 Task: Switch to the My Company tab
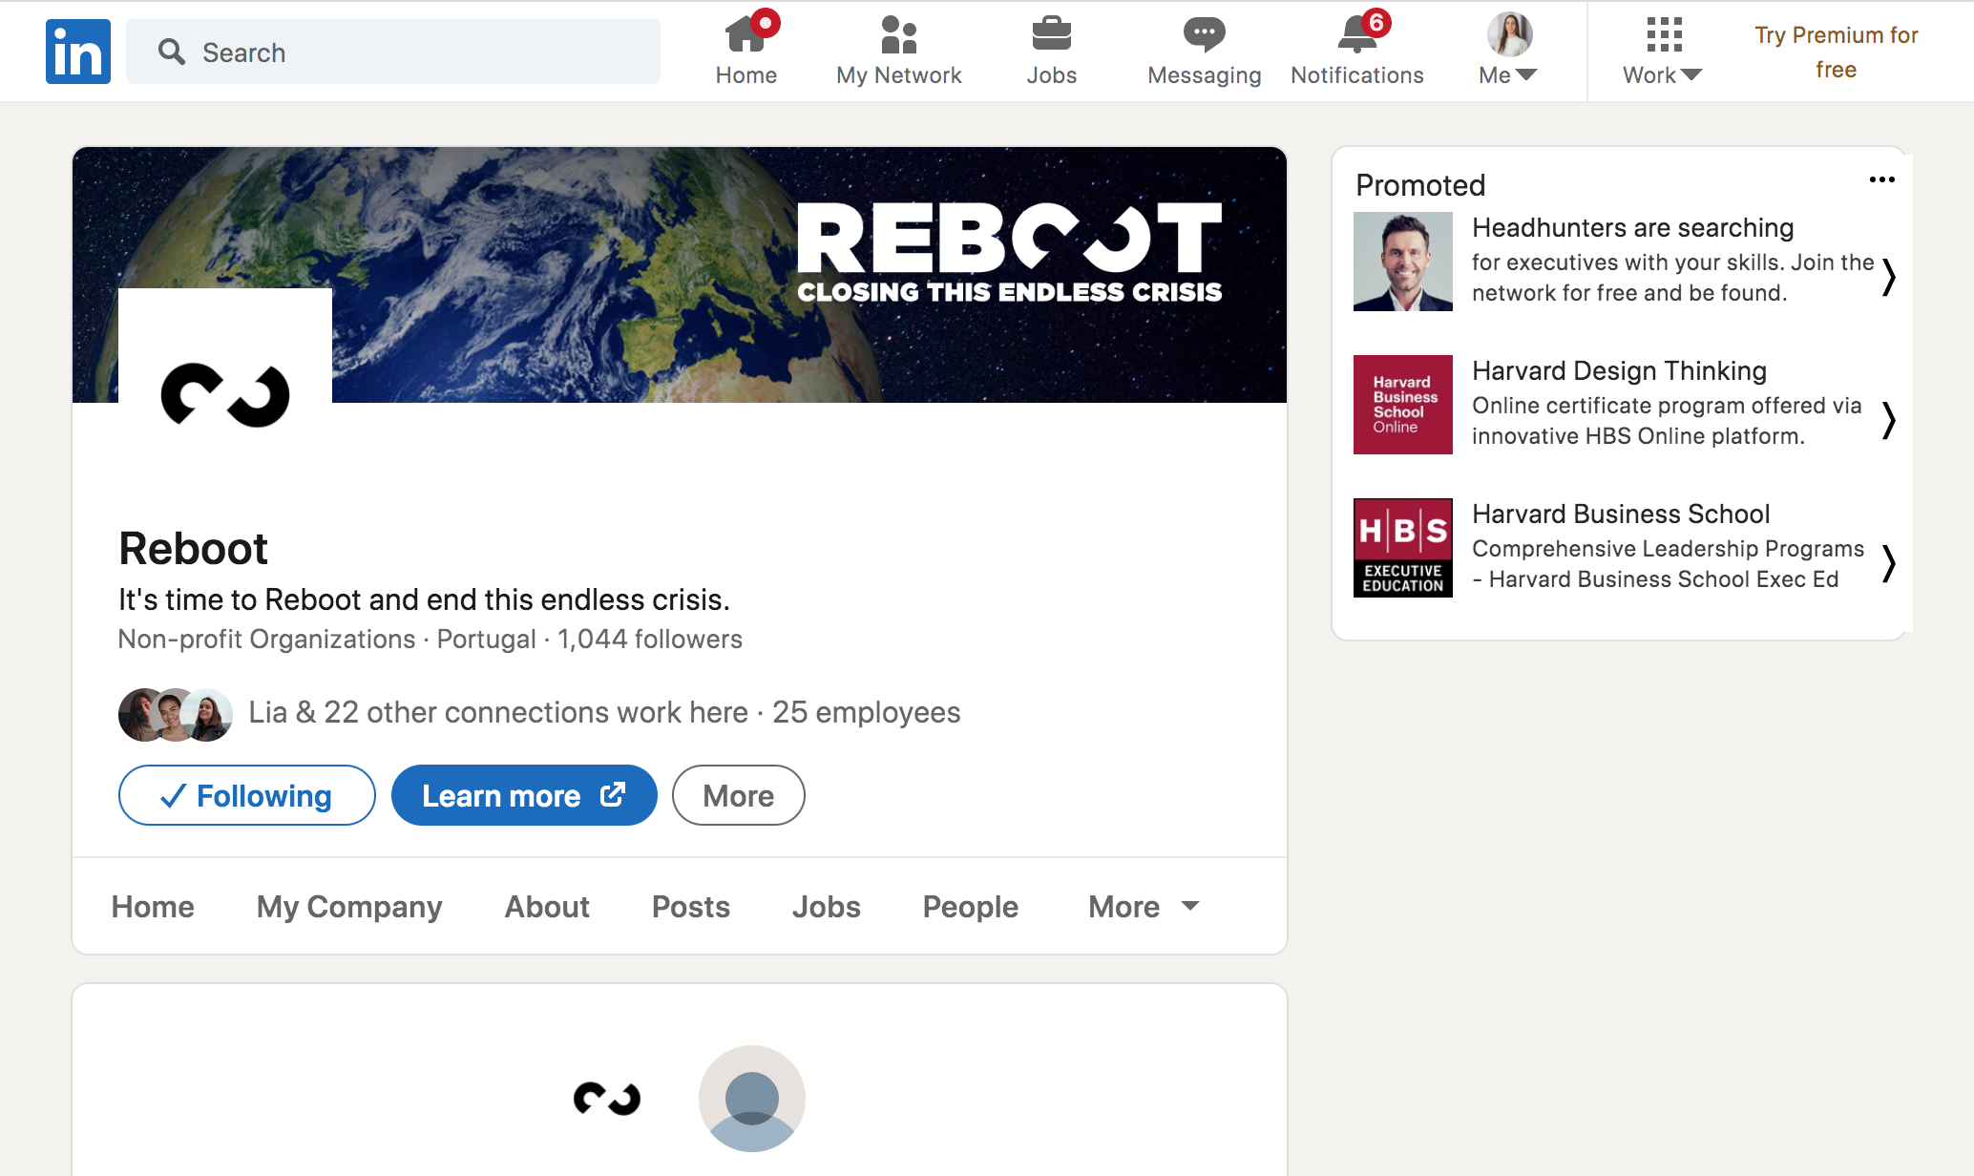349,906
